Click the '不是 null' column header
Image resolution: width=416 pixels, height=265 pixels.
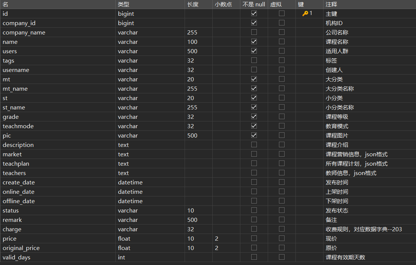(x=253, y=4)
